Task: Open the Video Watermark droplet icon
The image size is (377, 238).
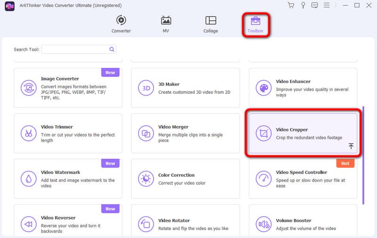Action: 29,179
